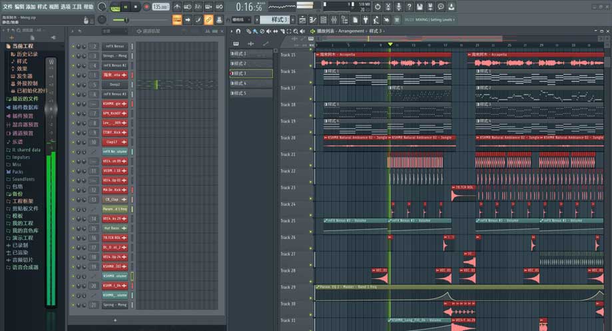Toggle mute LED on Clap17 channel
Image resolution: width=612 pixels, height=331 pixels.
pos(72,142)
